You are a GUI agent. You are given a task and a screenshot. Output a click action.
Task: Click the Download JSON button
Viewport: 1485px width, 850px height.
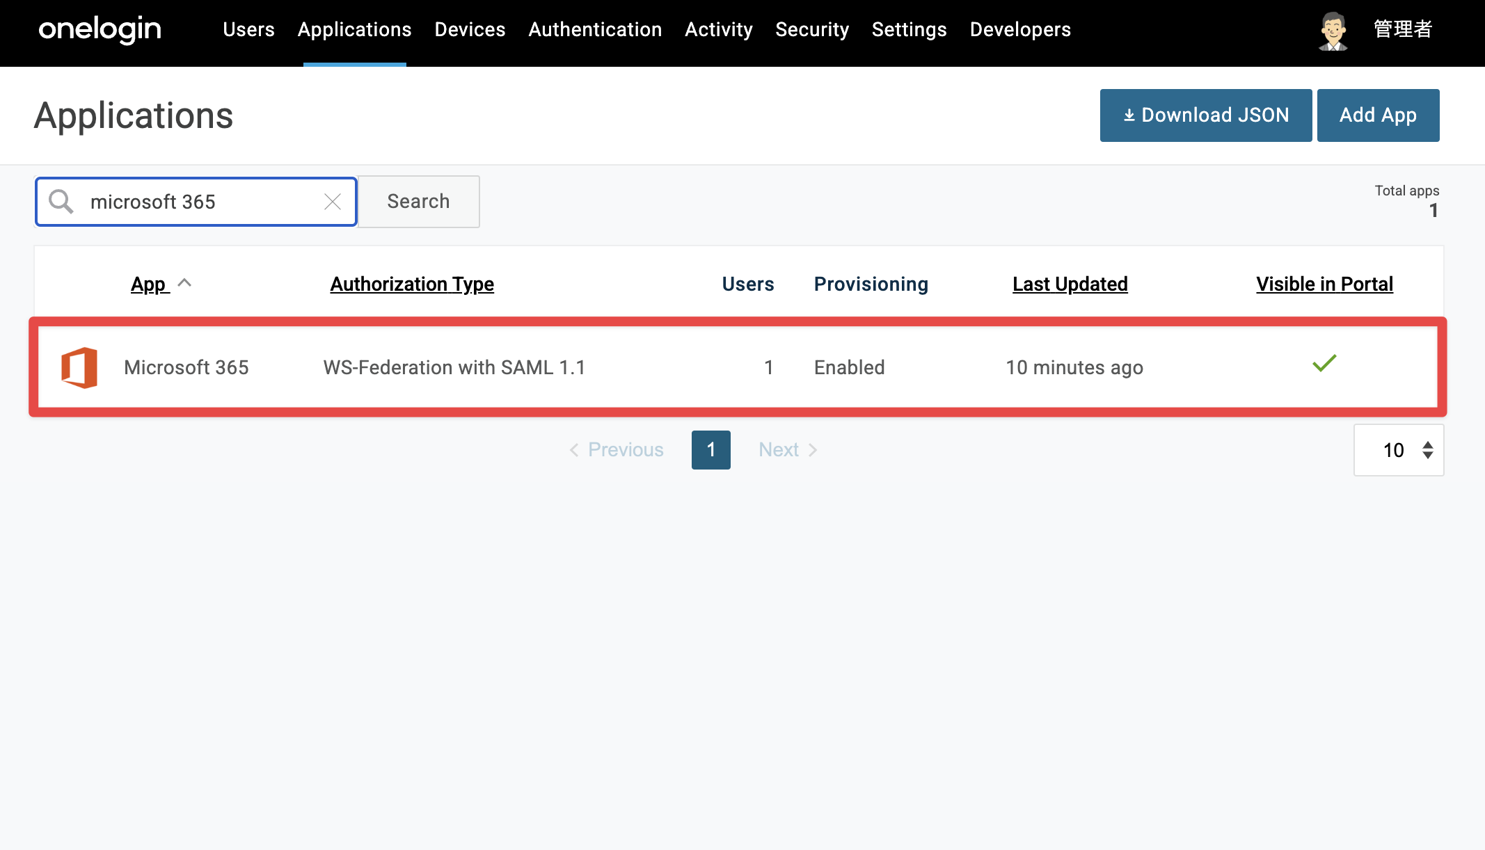tap(1206, 115)
